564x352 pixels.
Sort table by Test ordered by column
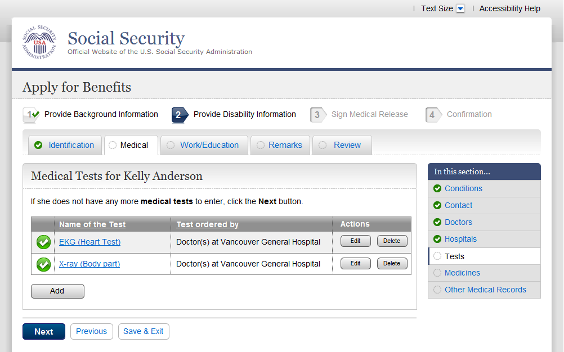pyautogui.click(x=207, y=224)
